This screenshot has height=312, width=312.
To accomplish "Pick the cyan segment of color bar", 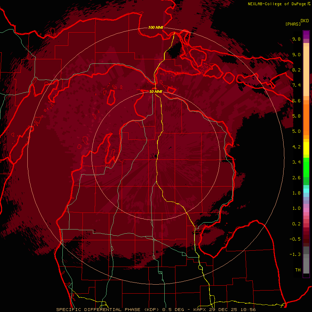I will tap(306, 191).
